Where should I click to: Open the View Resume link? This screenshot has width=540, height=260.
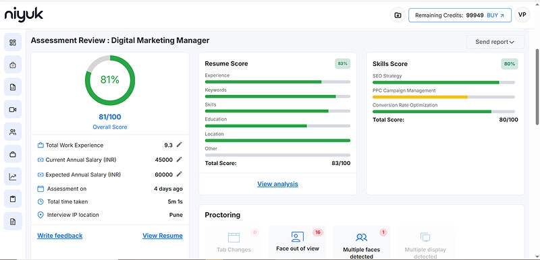(163, 236)
